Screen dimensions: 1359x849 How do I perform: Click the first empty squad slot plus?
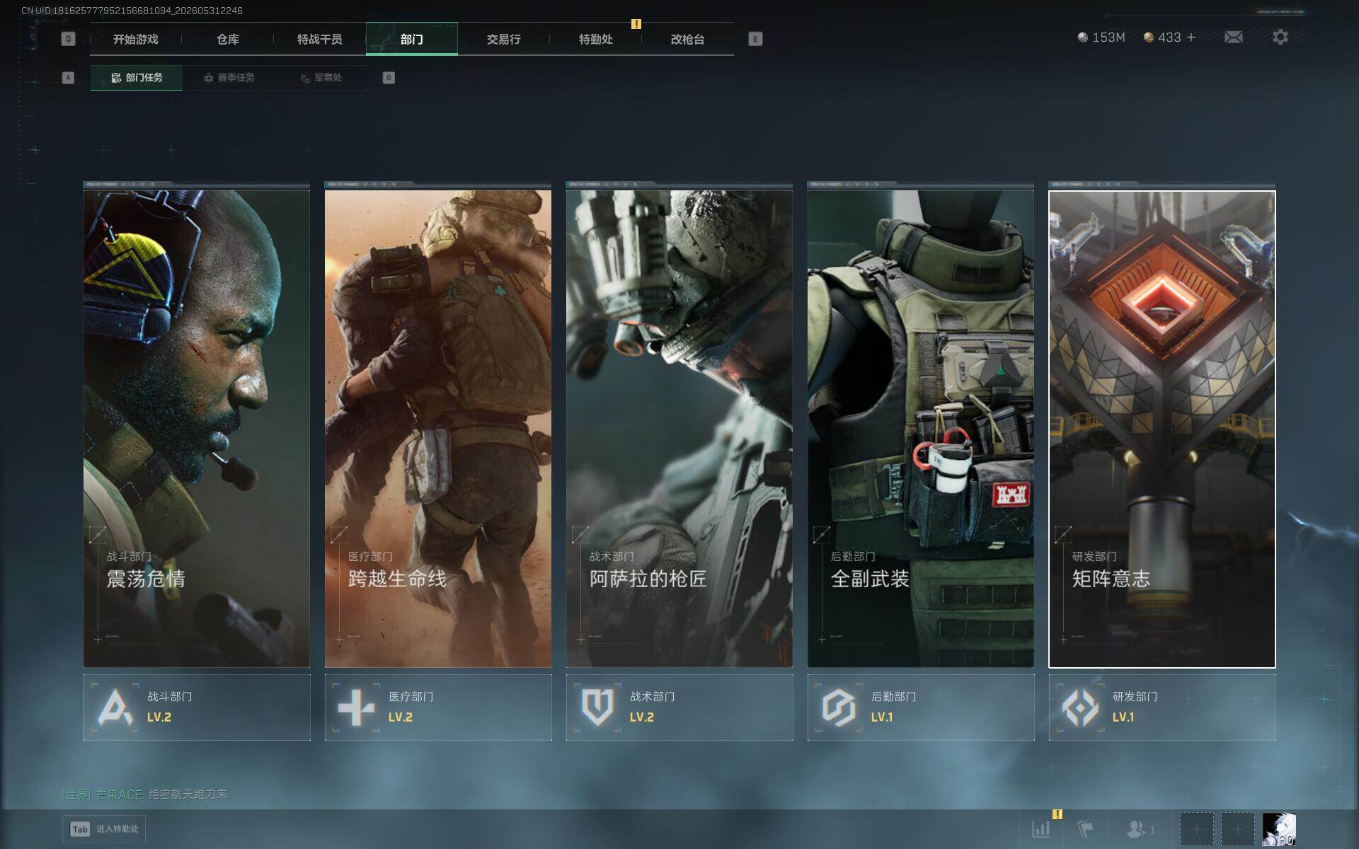(1196, 829)
